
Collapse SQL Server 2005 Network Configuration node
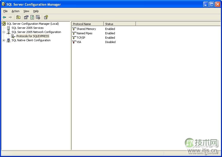pos(4,32)
